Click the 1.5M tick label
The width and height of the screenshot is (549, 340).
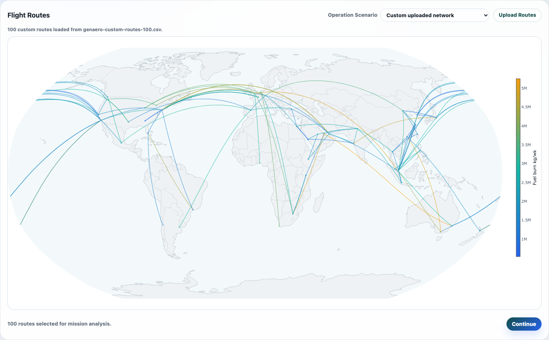pyautogui.click(x=526, y=220)
